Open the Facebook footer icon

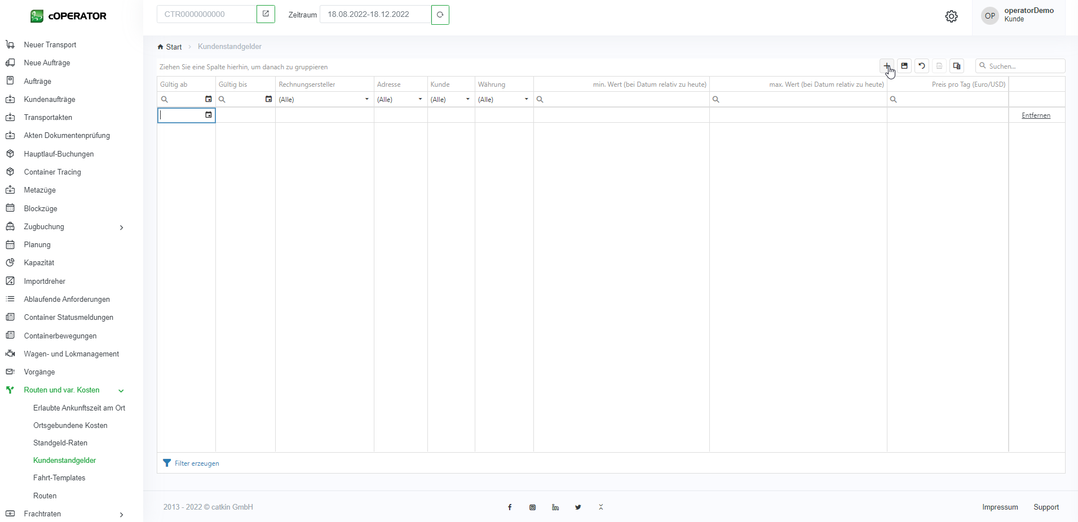coord(510,507)
